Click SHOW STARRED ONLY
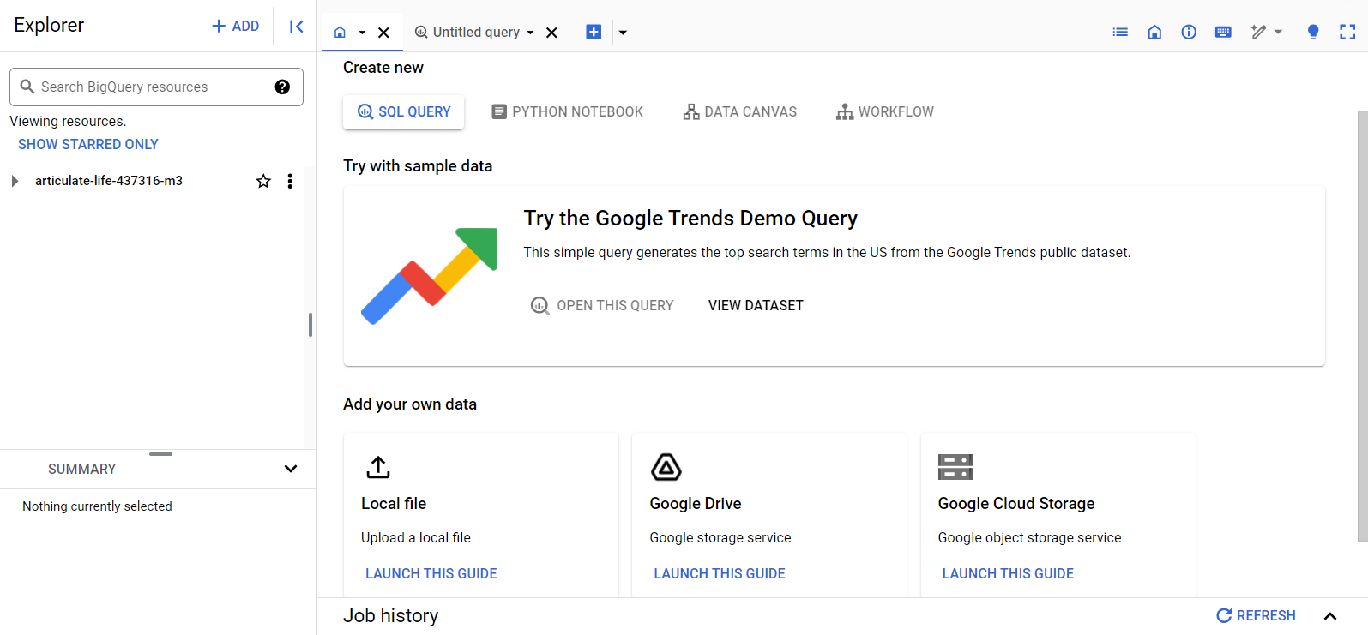Image resolution: width=1368 pixels, height=635 pixels. [88, 144]
